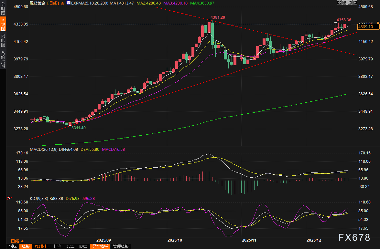
Task: Click the crosshair cursor icon at top right
Action: [x=339, y=3]
